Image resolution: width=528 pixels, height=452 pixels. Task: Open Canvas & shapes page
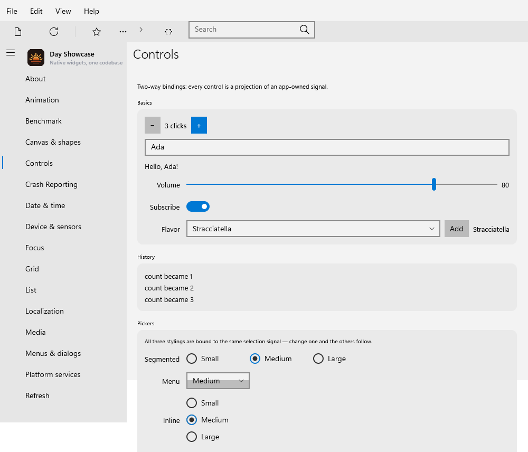click(x=63, y=142)
